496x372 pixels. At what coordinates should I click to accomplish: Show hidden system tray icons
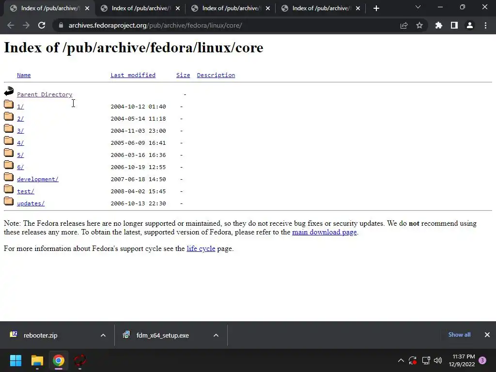pos(401,360)
